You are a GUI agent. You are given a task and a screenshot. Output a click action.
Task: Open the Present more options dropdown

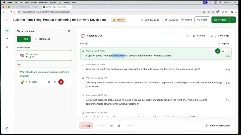[232, 20]
